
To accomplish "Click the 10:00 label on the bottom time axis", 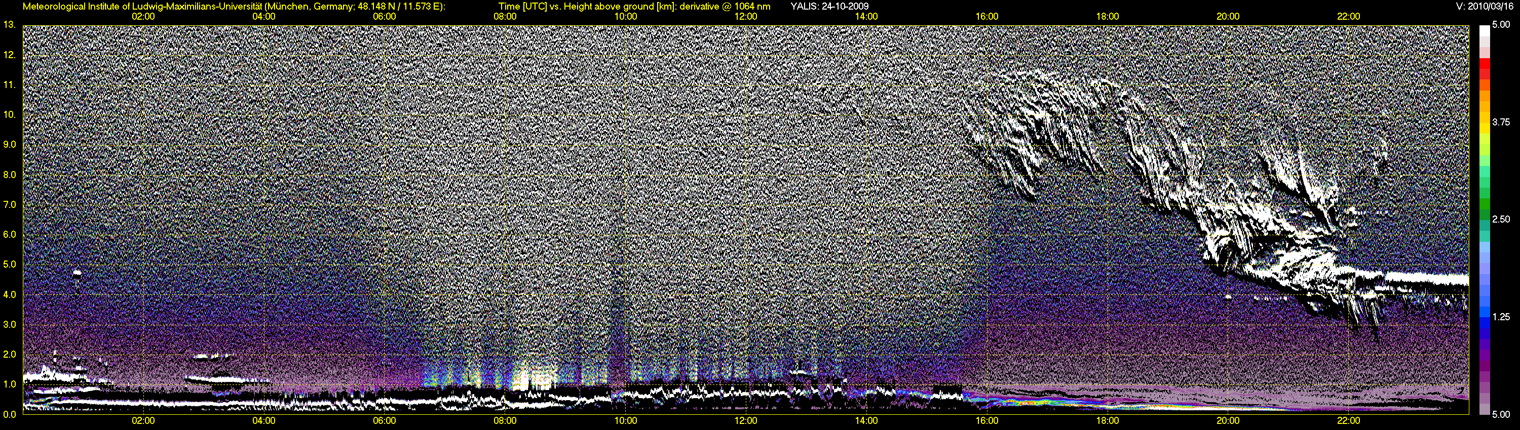I will (x=625, y=420).
